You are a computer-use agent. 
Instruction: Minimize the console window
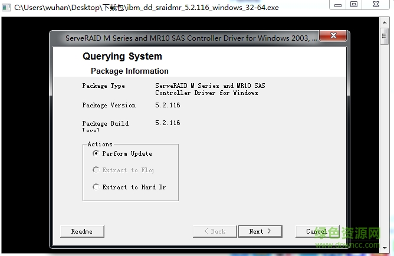[x=338, y=5]
